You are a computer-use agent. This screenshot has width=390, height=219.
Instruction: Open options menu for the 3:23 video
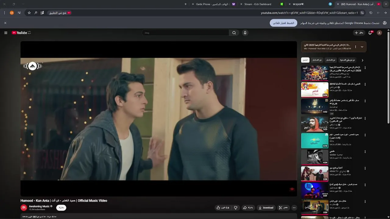tap(365, 119)
